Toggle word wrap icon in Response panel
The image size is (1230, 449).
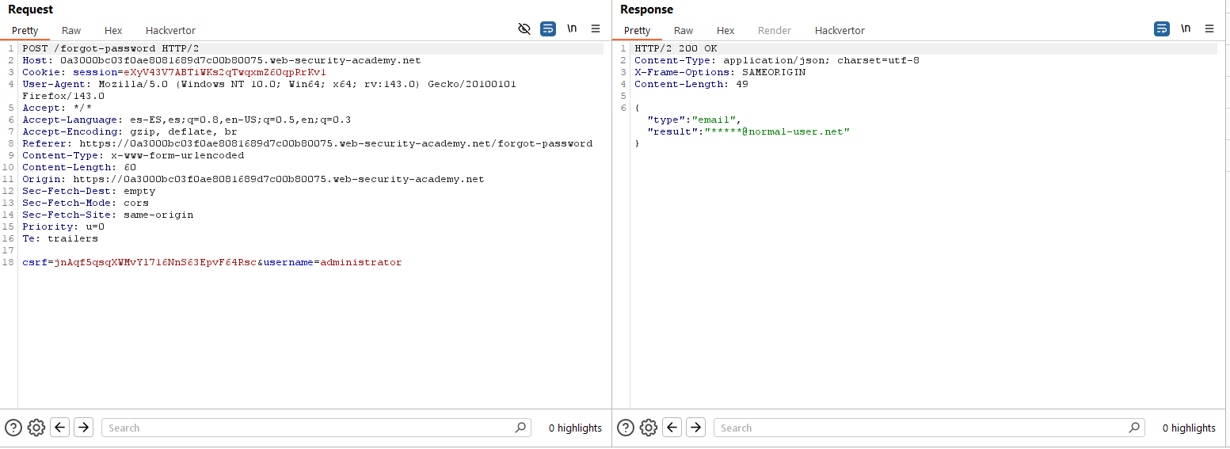pyautogui.click(x=1161, y=29)
